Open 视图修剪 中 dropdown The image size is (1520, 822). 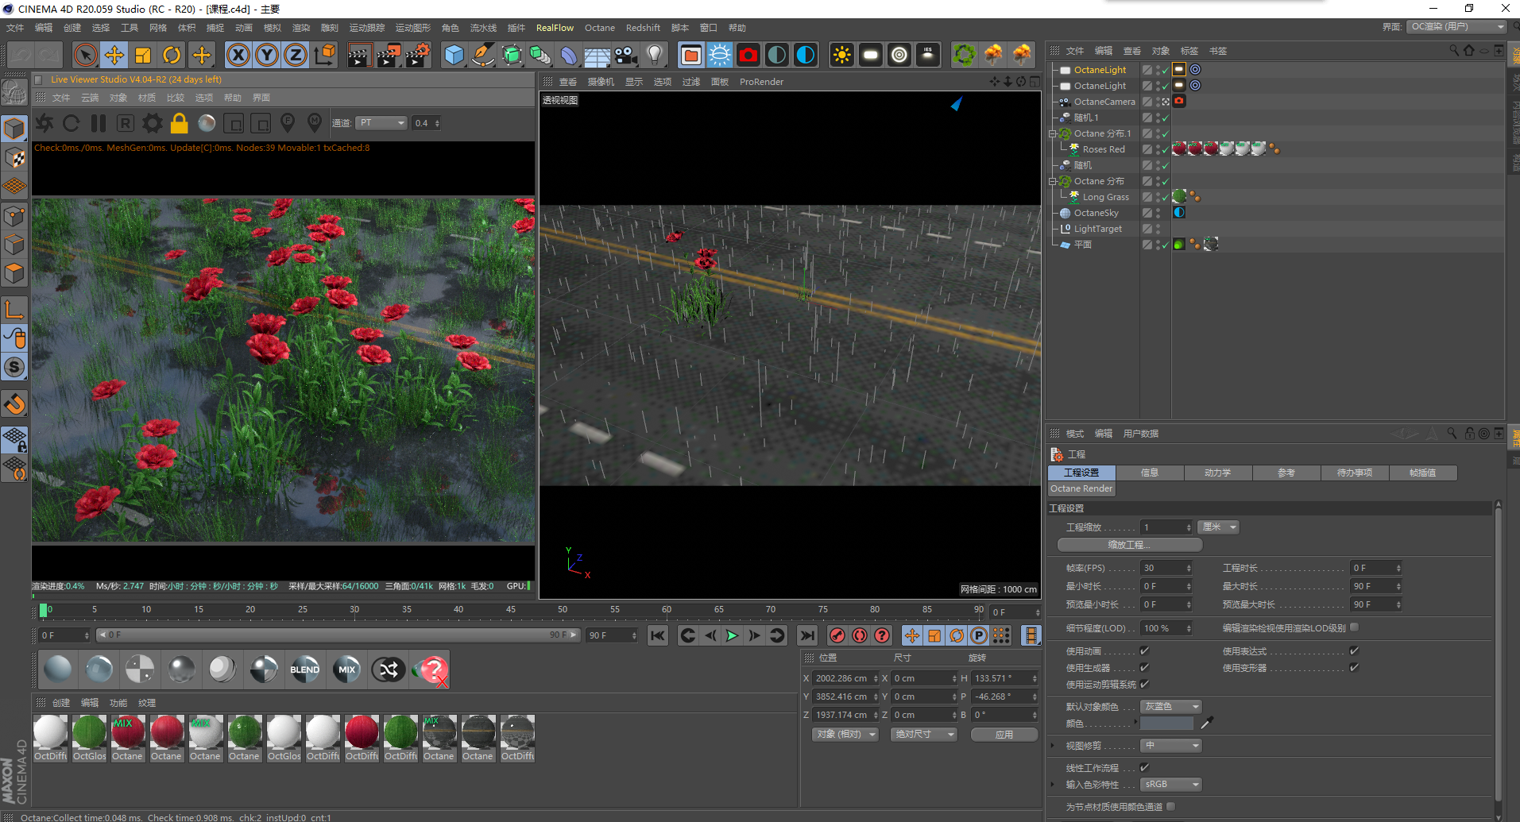click(1170, 745)
